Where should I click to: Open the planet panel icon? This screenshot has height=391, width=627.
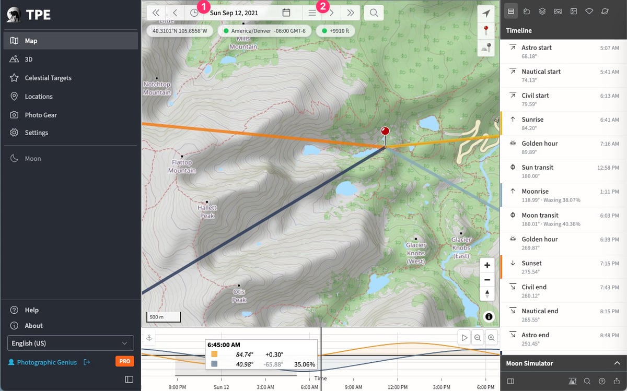pos(605,11)
